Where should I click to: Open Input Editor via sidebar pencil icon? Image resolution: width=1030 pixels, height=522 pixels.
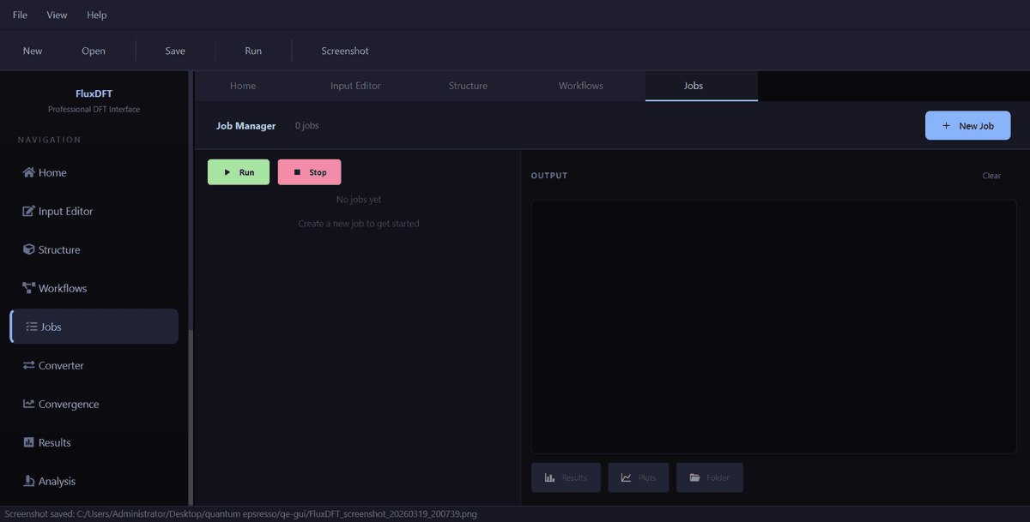point(29,211)
